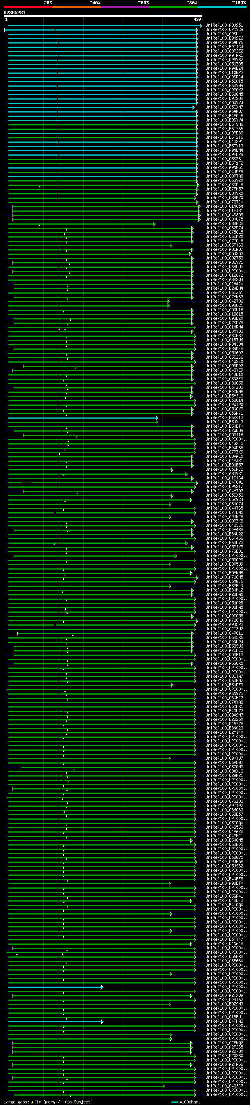The height and width of the screenshot is (1105, 250).
Task: Click label UniRef100_C1N654
Action: point(224,207)
